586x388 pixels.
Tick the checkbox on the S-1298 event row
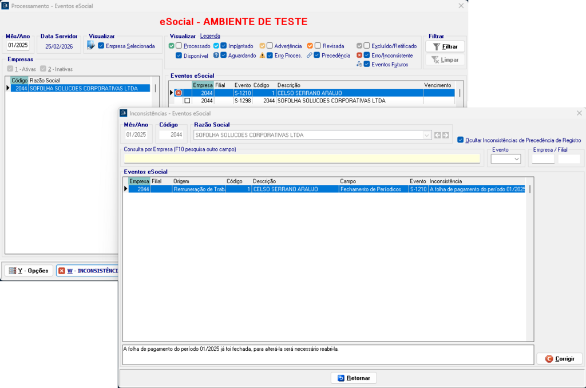coord(187,101)
